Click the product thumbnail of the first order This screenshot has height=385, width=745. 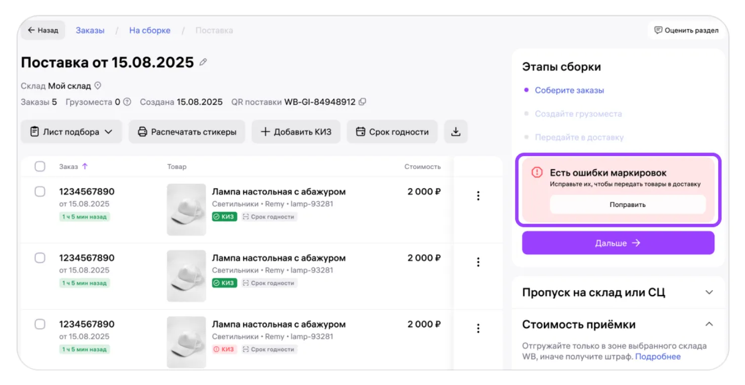[186, 209]
